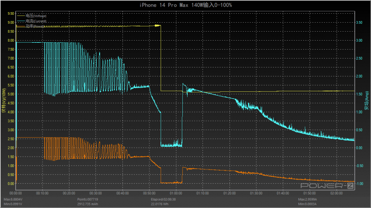Select the 01:00:00 time axis marker
371x208 pixels.
[176, 193]
